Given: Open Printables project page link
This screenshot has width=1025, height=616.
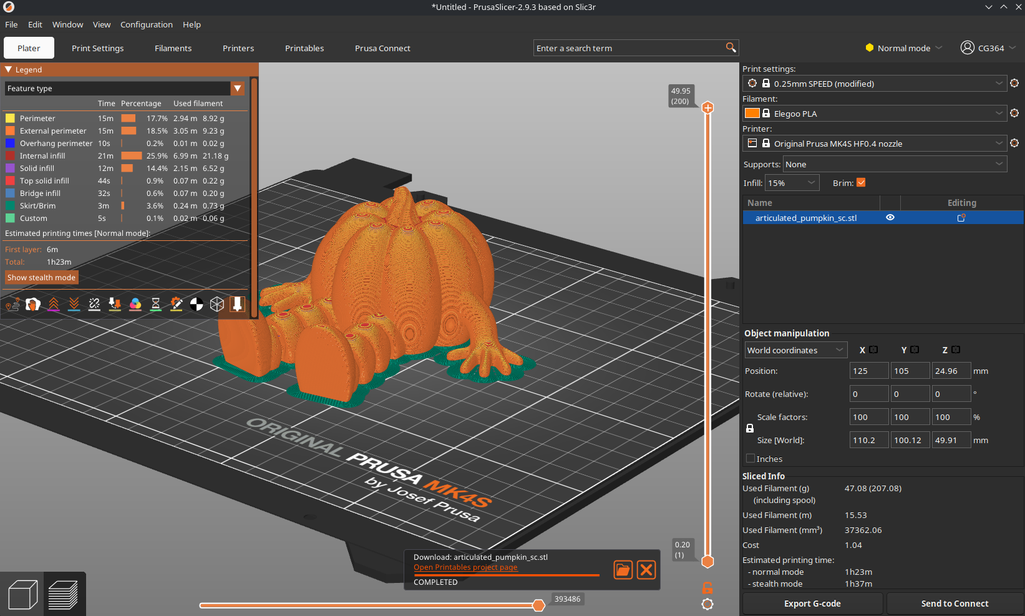Looking at the screenshot, I should (465, 567).
